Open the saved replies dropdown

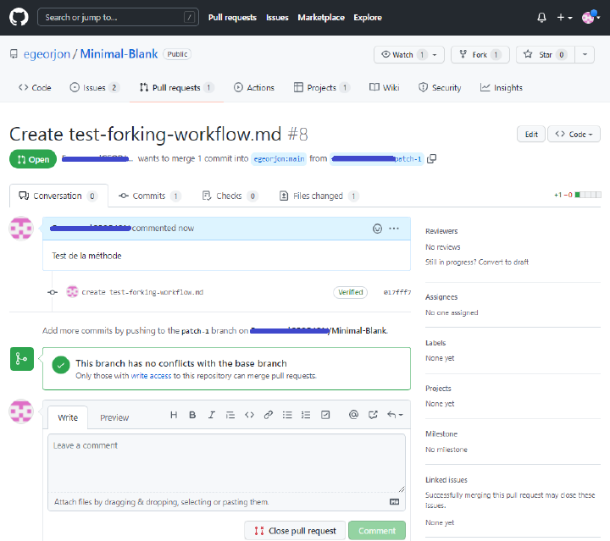[395, 415]
